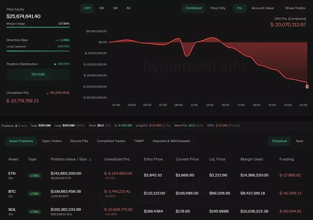The height and width of the screenshot is (220, 313).
Task: Select the 1M time range
Action: [115, 8]
